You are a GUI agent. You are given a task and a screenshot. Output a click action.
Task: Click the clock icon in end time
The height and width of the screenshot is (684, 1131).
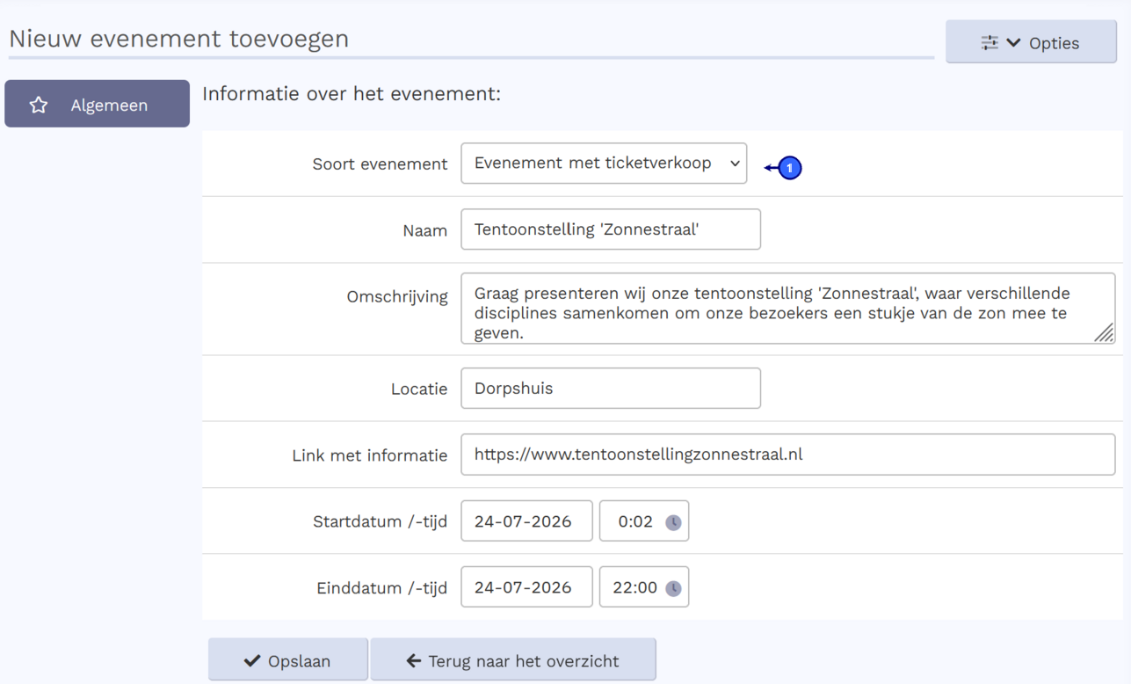coord(673,588)
